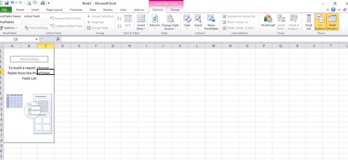Toggle the +/- Buttons display
This screenshot has width=348, height=160.
point(320,22)
